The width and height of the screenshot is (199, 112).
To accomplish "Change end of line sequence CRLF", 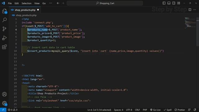I will (137, 110).
